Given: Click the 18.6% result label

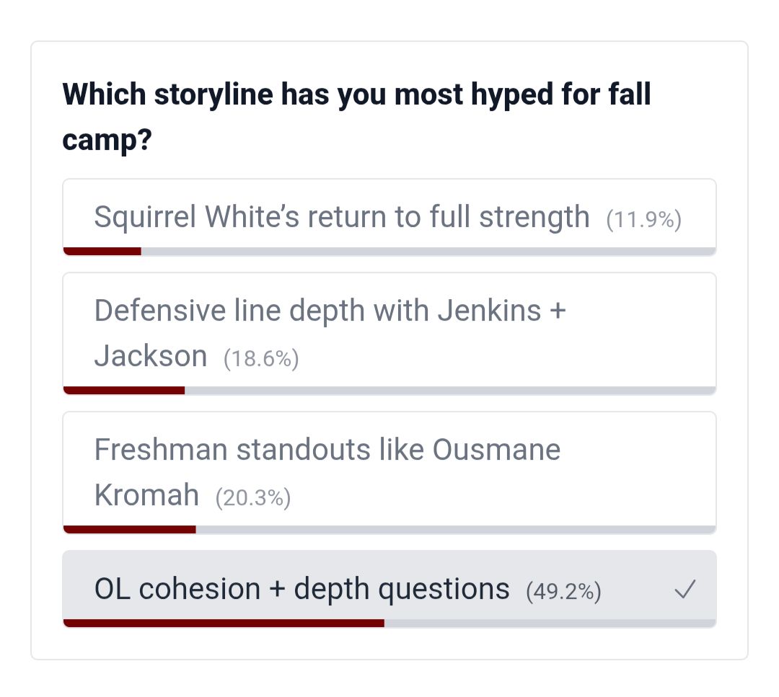Looking at the screenshot, I should (261, 358).
